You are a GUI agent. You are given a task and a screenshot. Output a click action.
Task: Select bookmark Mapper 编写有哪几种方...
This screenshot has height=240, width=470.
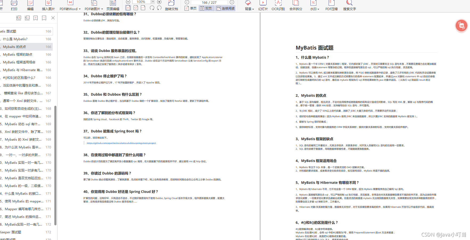26,209
